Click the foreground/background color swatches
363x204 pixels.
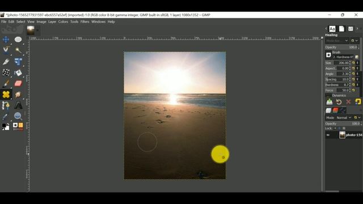coord(6,126)
